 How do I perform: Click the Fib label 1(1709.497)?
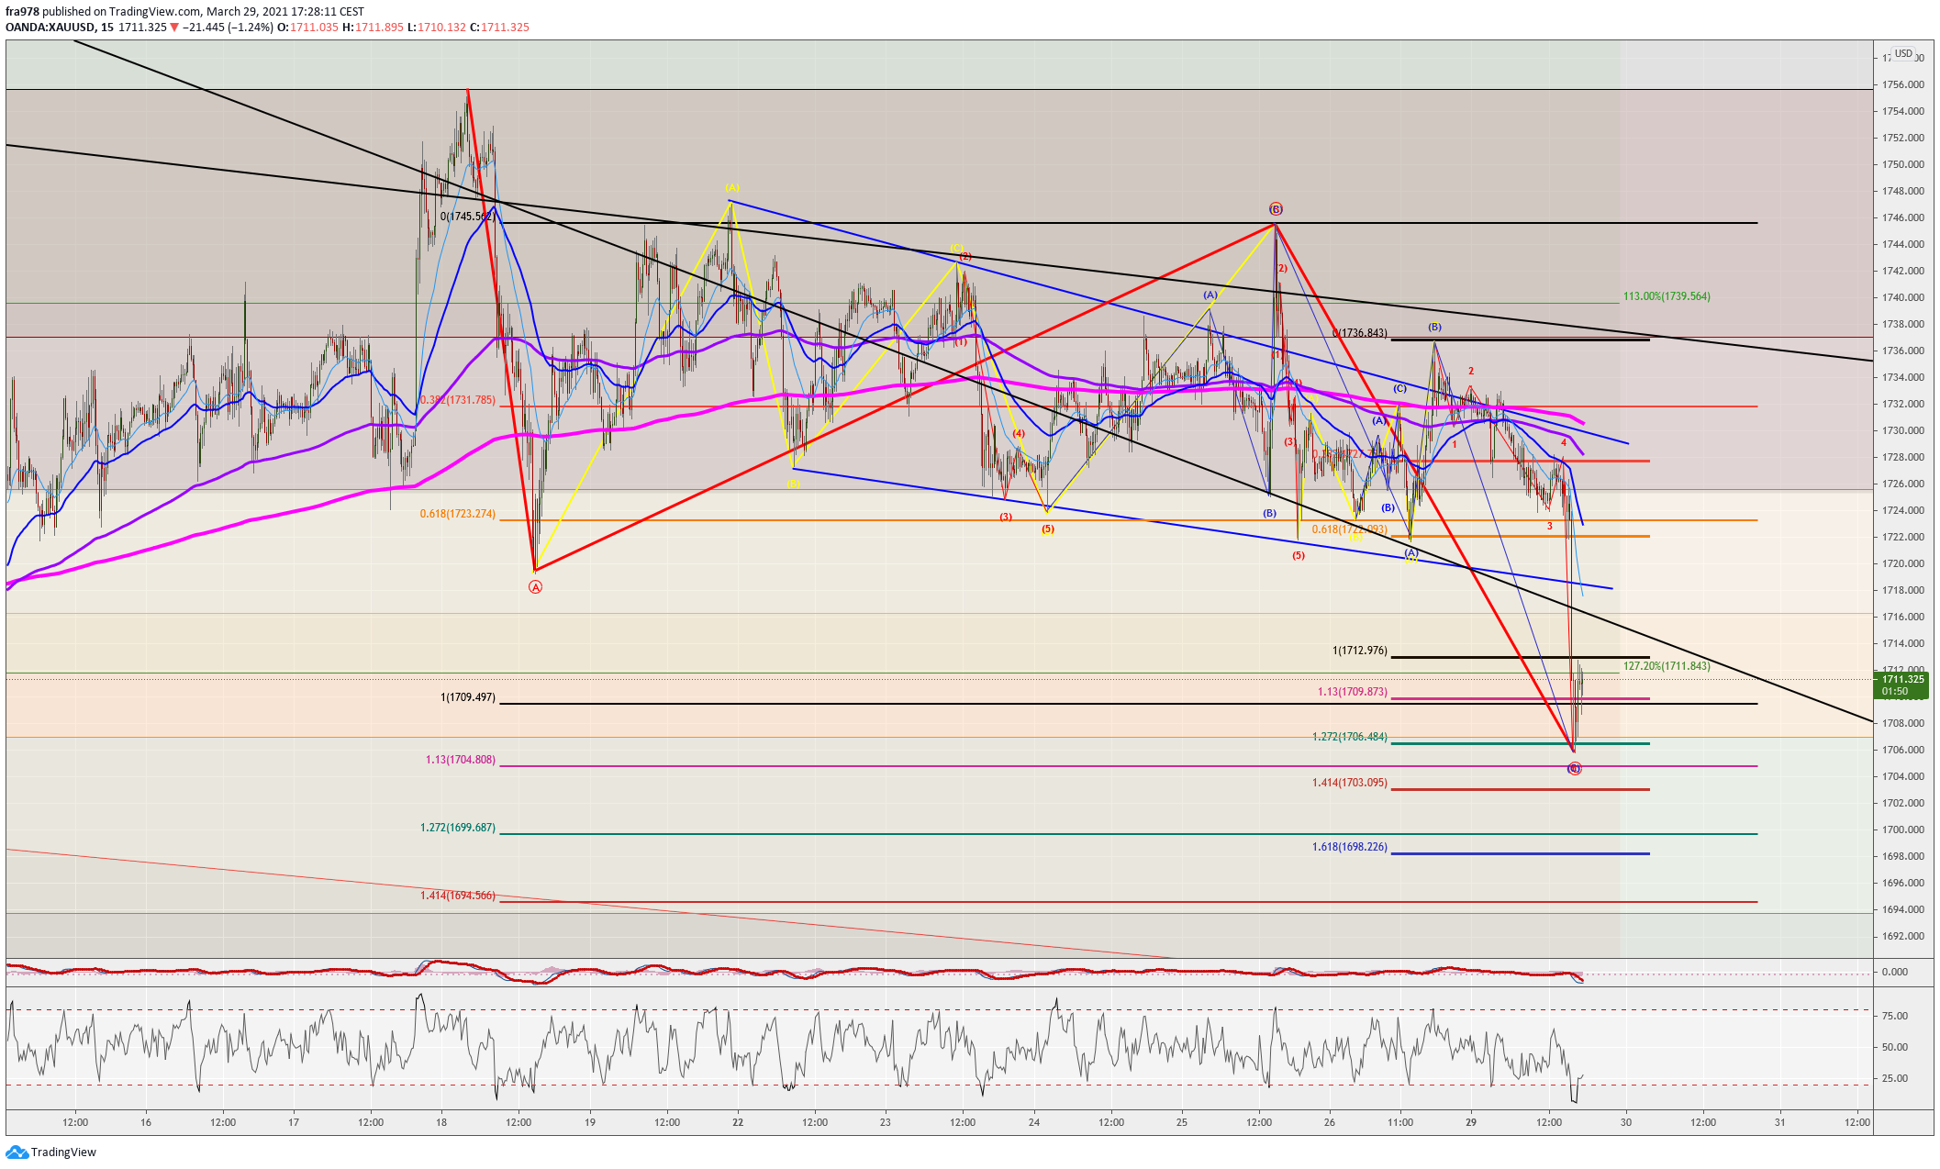click(x=468, y=697)
